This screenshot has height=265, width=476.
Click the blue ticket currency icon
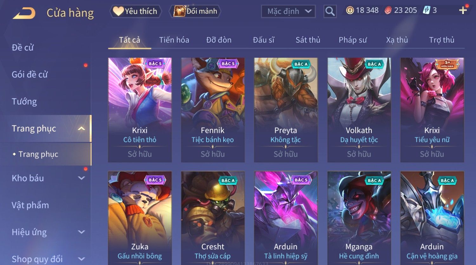(x=427, y=10)
